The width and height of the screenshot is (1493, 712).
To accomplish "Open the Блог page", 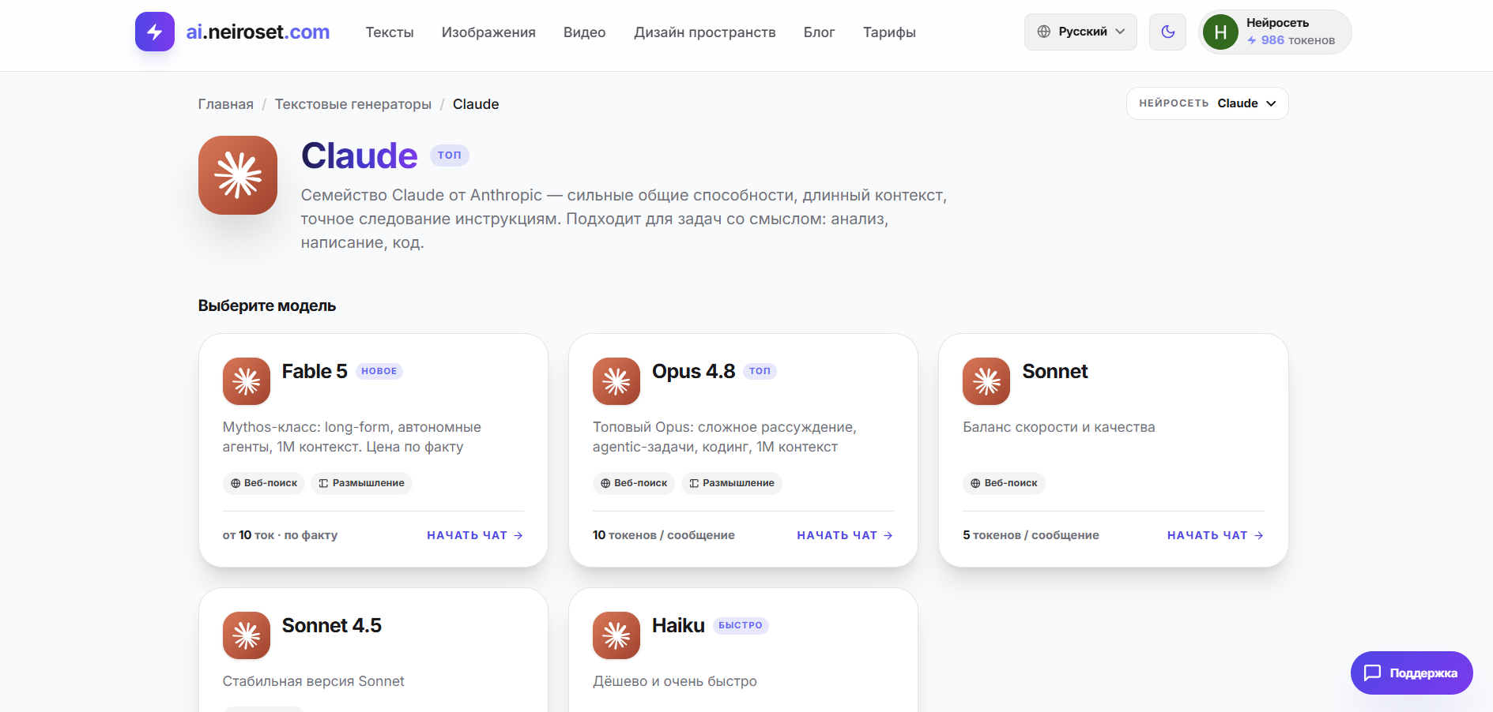I will (x=819, y=32).
